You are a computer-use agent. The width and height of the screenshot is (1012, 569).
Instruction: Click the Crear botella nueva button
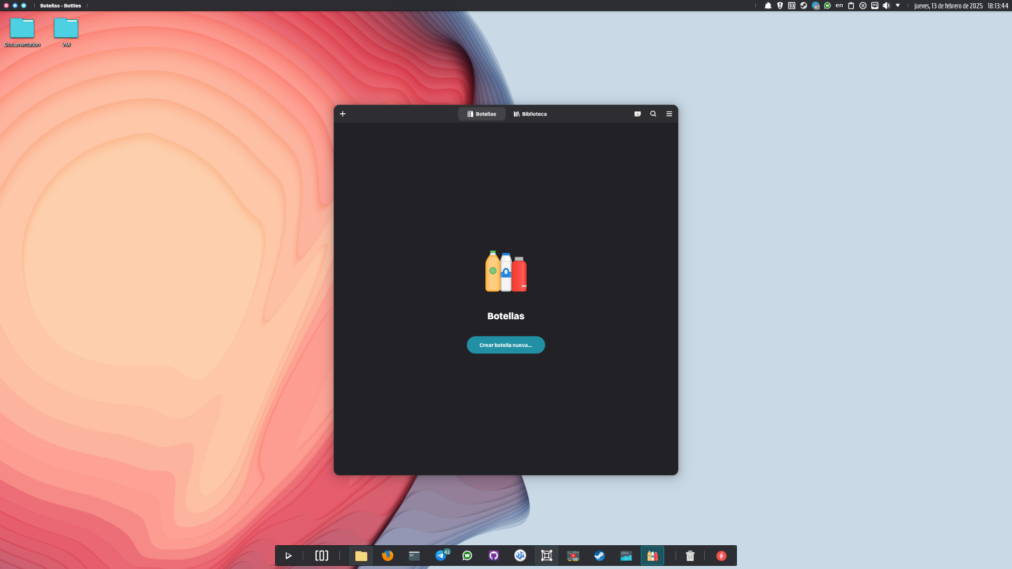click(x=506, y=345)
